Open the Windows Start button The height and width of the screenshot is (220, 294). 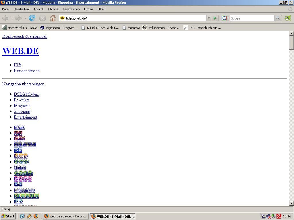pos(8,216)
